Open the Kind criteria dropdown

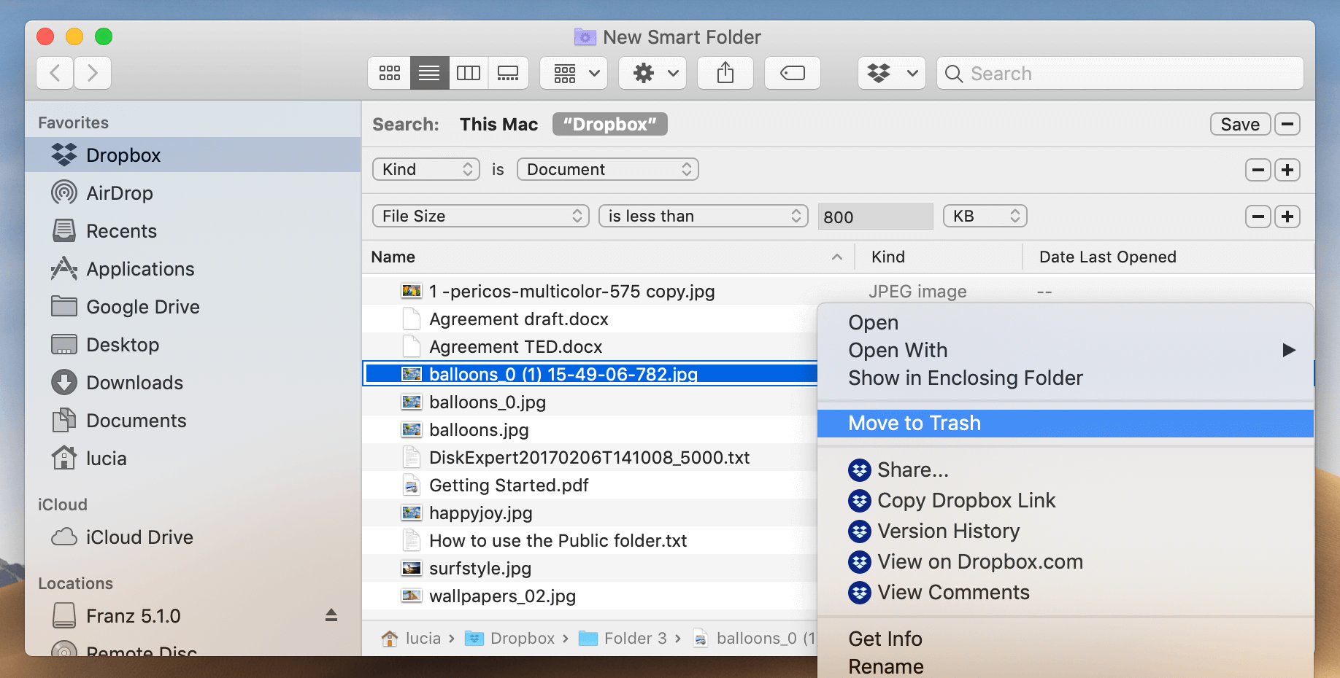[x=426, y=169]
